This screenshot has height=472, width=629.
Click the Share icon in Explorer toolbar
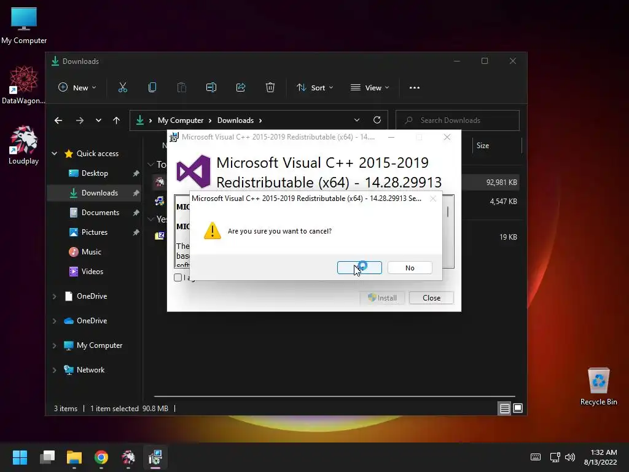[241, 87]
